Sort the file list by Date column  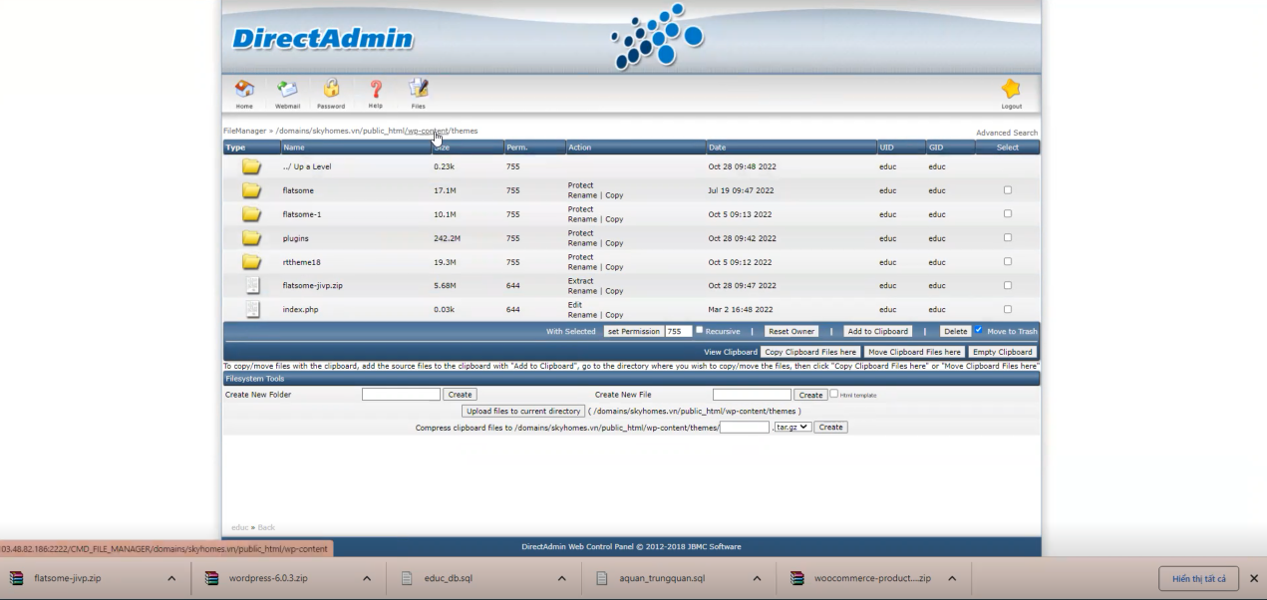(718, 148)
